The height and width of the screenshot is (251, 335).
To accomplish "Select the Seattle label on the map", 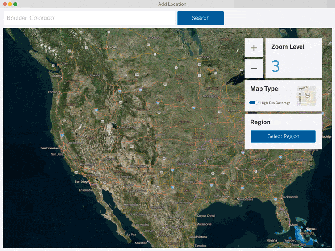I will (56, 75).
